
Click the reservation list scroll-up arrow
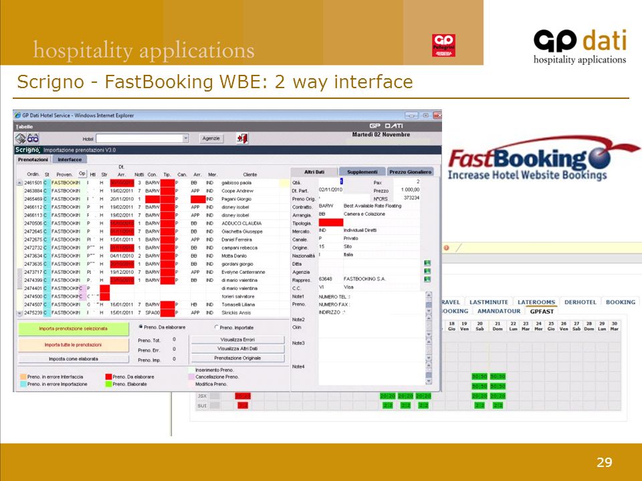19,183
